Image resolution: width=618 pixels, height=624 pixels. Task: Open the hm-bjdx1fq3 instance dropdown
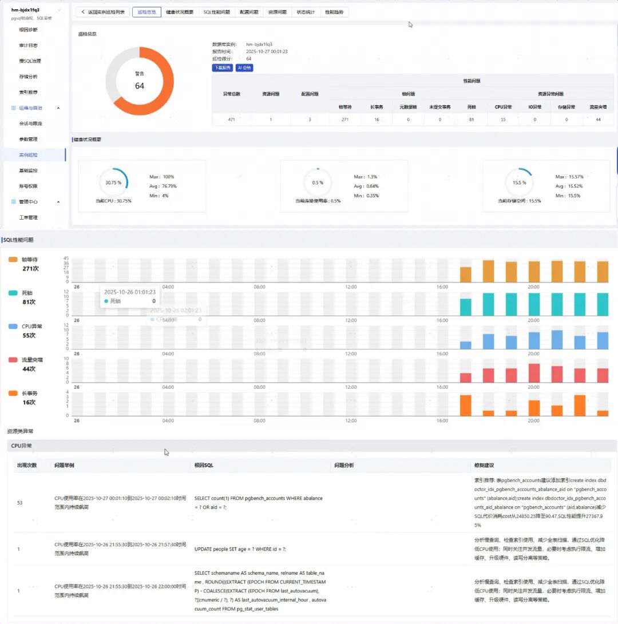click(x=60, y=10)
